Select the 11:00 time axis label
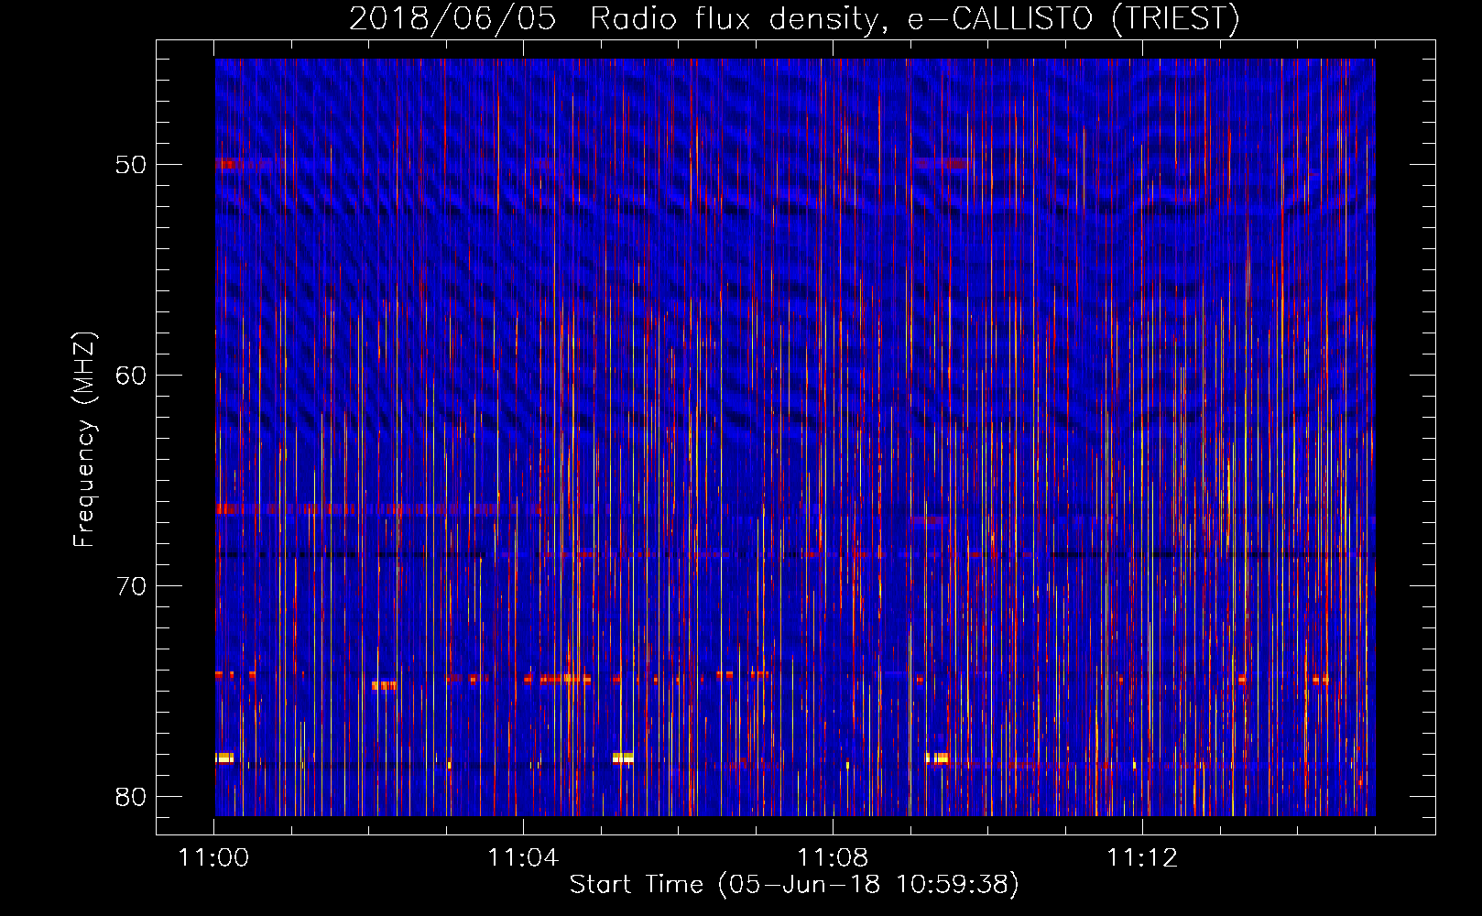 (x=213, y=858)
